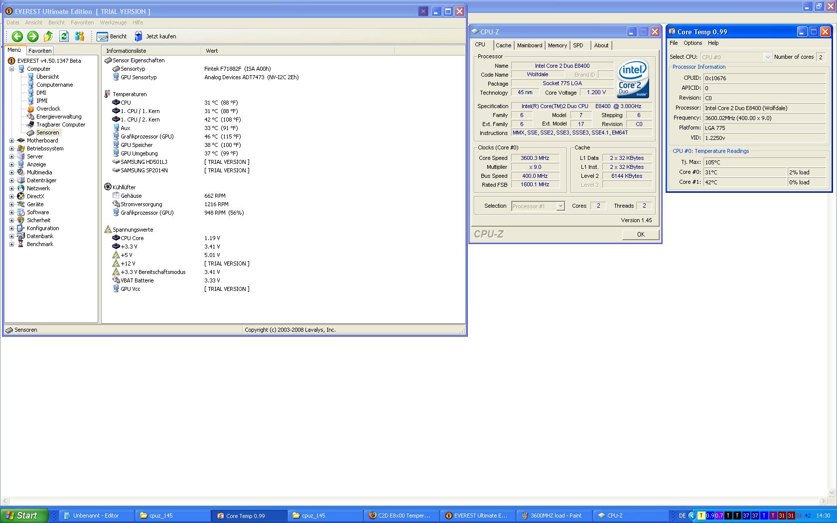Image resolution: width=837 pixels, height=523 pixels.
Task: Open the Processor Selection dropdown in CPU-Z
Action: point(538,206)
